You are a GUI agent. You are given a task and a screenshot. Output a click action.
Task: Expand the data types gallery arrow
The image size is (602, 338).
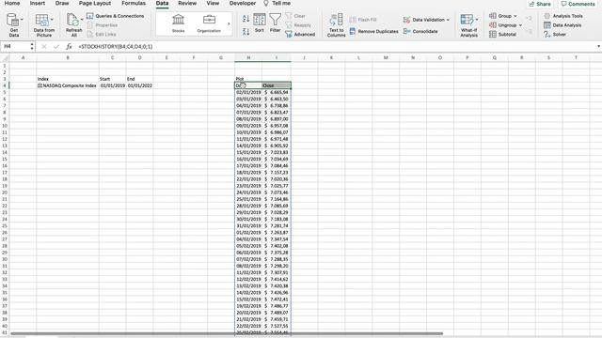(229, 23)
